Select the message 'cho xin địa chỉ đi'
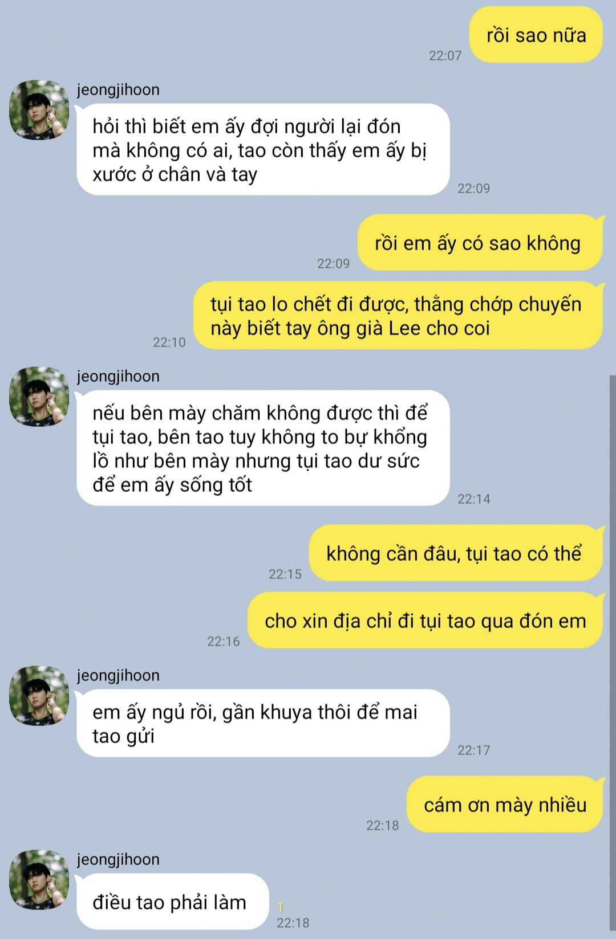Image resolution: width=616 pixels, height=939 pixels. tap(425, 620)
